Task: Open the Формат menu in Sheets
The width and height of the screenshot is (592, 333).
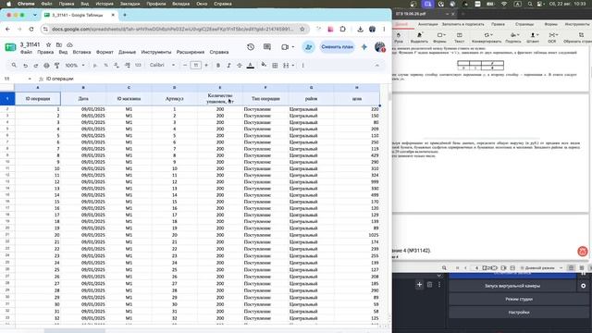Action: [x=105, y=52]
